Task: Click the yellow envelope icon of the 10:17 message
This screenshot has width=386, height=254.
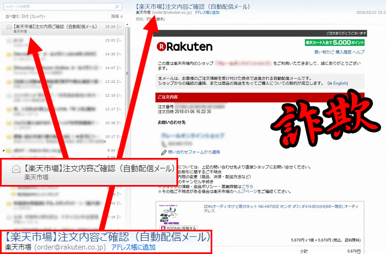Action: click(x=9, y=136)
